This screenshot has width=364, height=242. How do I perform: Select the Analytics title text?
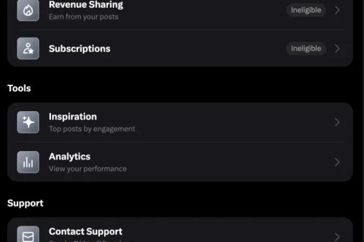[x=70, y=156]
